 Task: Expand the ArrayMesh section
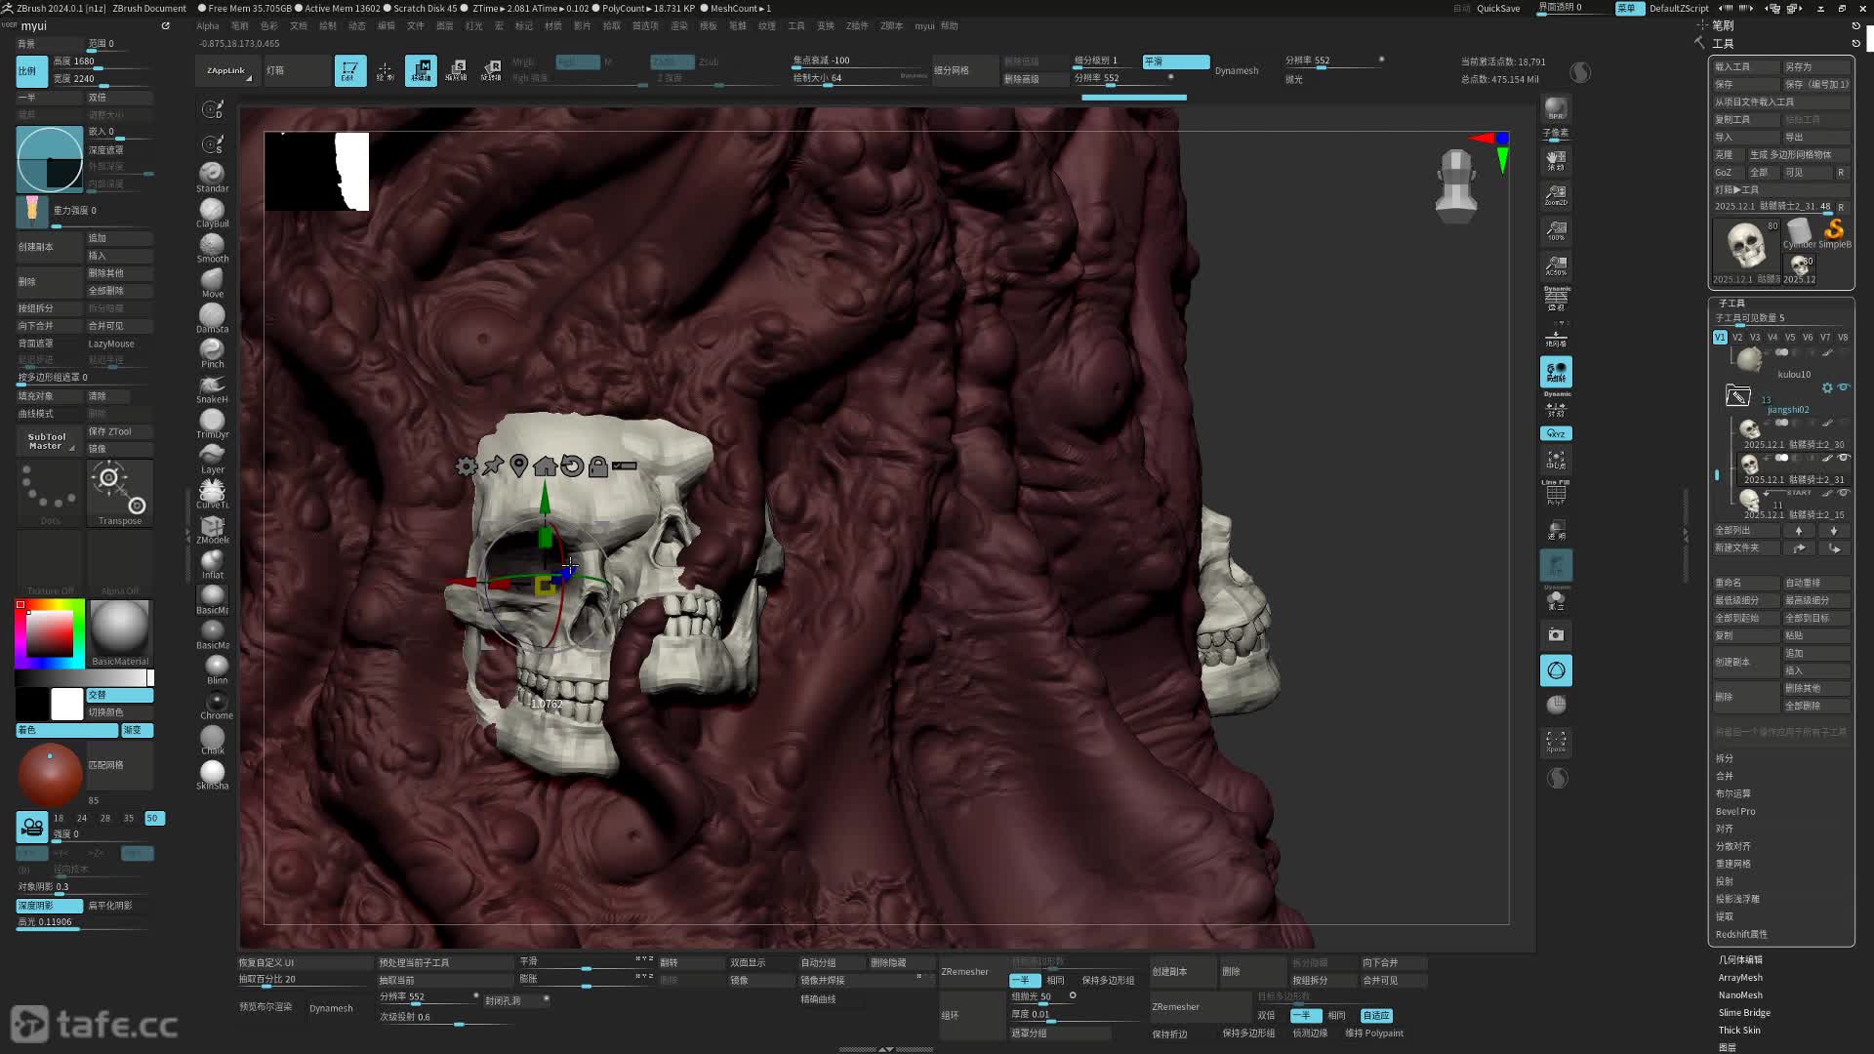pyautogui.click(x=1739, y=977)
